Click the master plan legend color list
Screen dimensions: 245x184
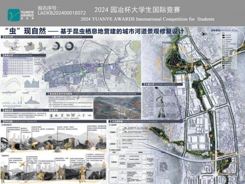[x=229, y=51]
